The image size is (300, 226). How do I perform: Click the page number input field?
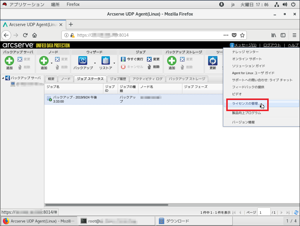264,213
